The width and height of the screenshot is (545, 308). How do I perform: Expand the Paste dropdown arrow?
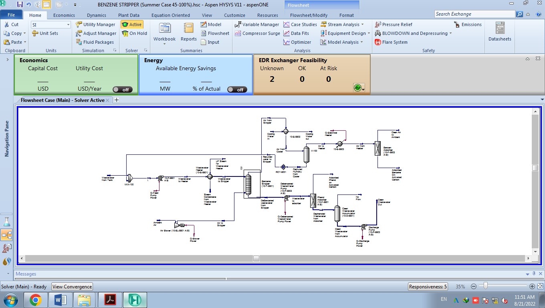[x=25, y=43]
